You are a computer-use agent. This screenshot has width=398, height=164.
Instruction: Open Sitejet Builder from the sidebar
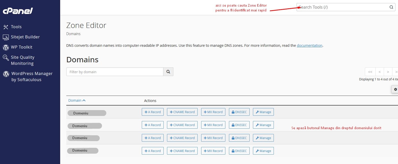click(21, 37)
